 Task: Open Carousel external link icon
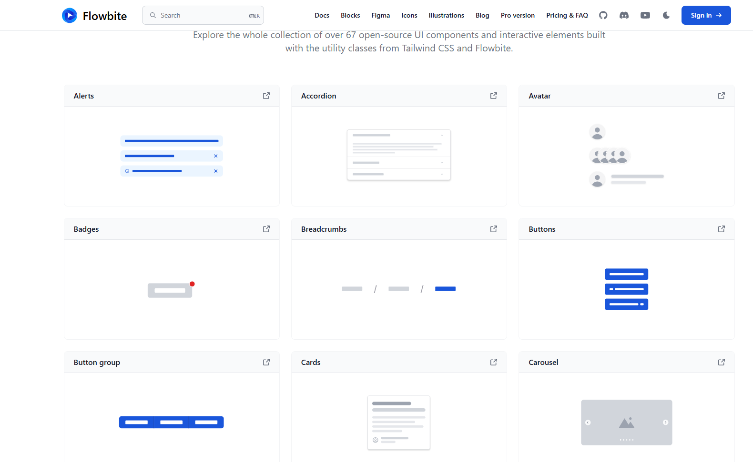(721, 362)
